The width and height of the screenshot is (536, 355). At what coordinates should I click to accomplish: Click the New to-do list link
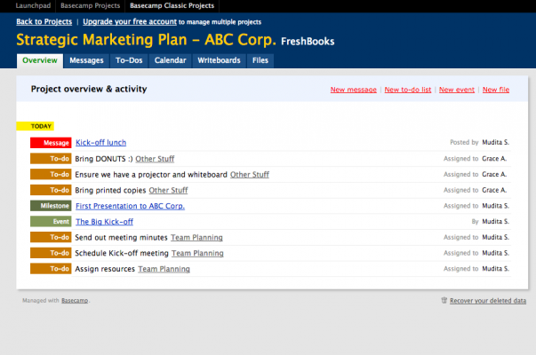point(408,90)
